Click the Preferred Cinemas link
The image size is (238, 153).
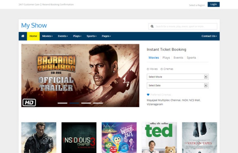[160, 95]
